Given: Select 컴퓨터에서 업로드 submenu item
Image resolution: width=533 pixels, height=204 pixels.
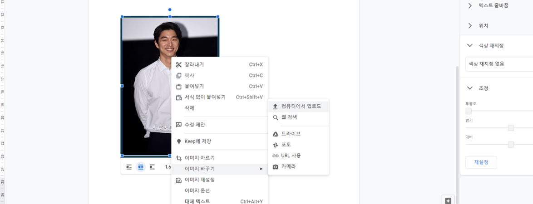Looking at the screenshot, I should (x=298, y=106).
